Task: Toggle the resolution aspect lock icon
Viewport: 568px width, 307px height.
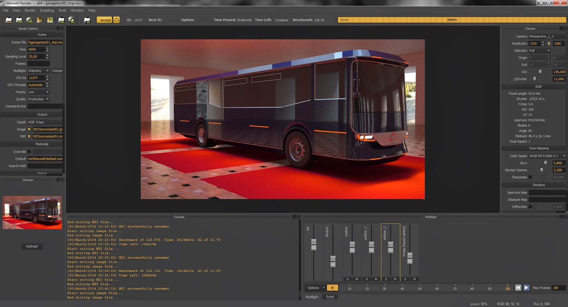Action: (549, 44)
